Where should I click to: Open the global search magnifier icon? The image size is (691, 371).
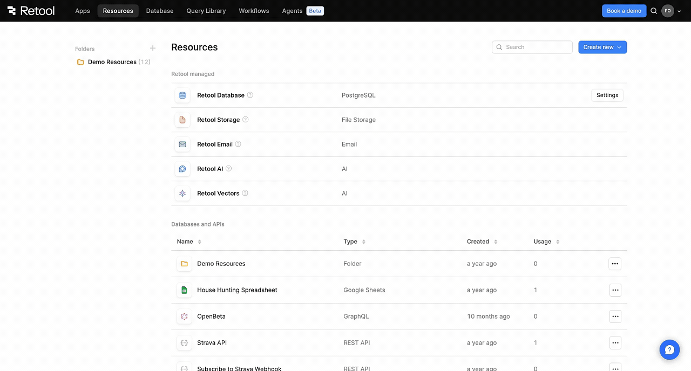(654, 11)
